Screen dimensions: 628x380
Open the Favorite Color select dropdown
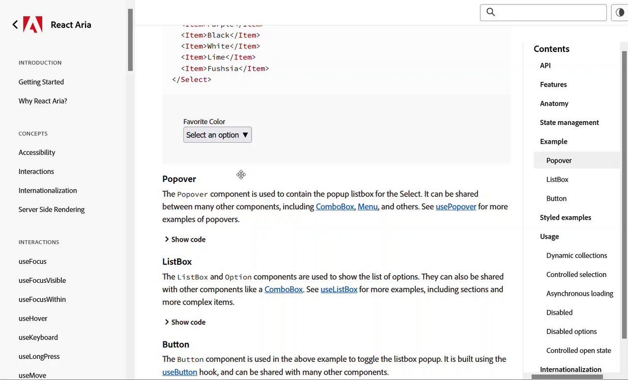click(217, 135)
